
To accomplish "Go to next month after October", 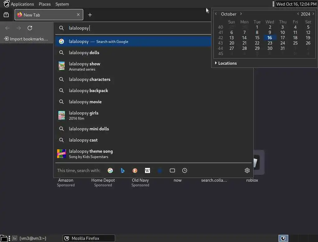I will (241, 14).
